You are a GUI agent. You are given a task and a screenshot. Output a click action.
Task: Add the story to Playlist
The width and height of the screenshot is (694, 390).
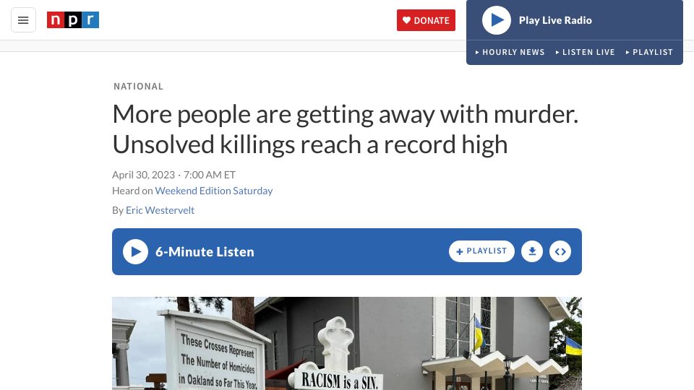(x=481, y=251)
